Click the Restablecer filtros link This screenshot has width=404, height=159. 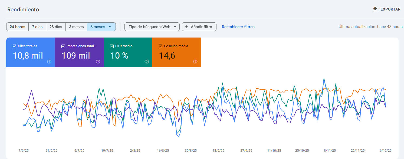238,27
